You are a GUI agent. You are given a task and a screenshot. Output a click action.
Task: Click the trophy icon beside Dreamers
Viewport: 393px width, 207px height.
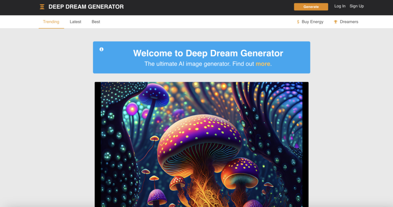coord(335,22)
